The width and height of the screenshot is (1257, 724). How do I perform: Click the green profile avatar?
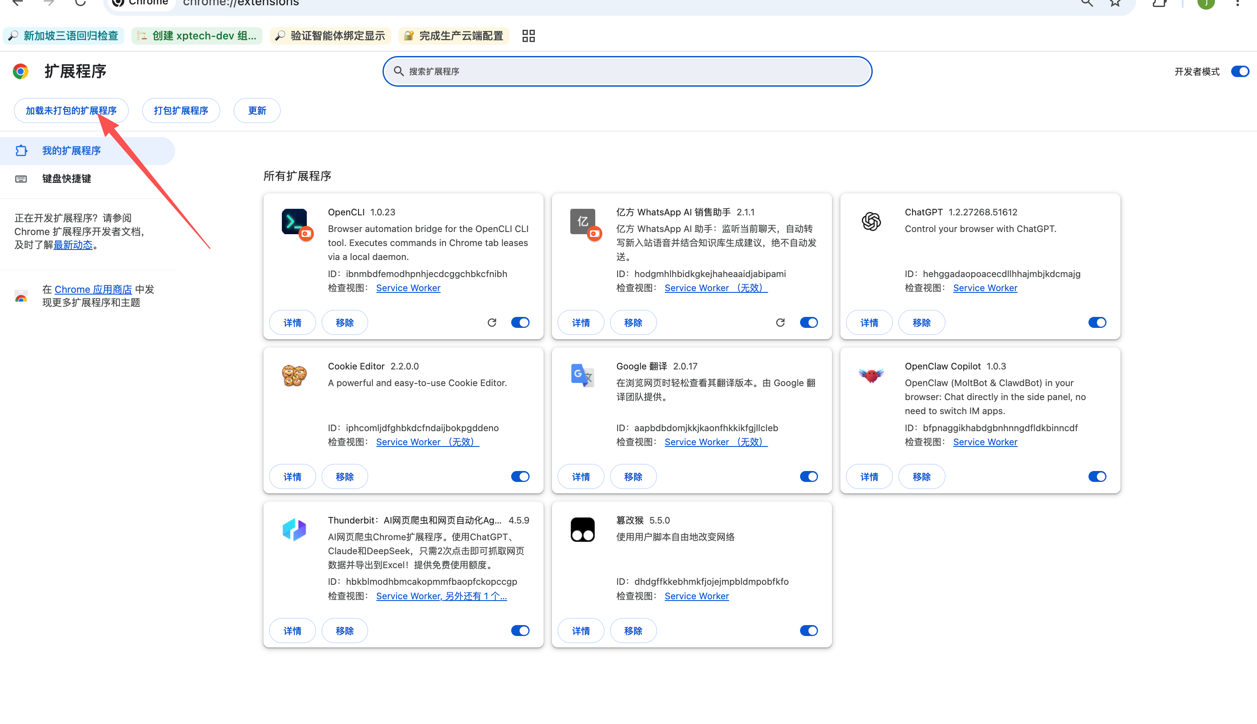(x=1206, y=4)
